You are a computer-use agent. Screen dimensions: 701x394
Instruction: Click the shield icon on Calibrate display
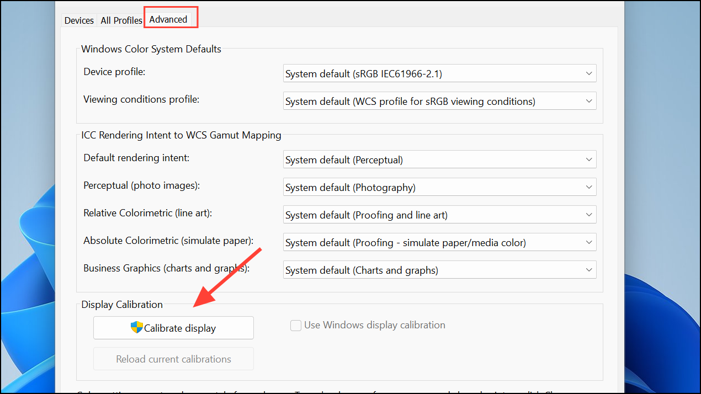(137, 327)
